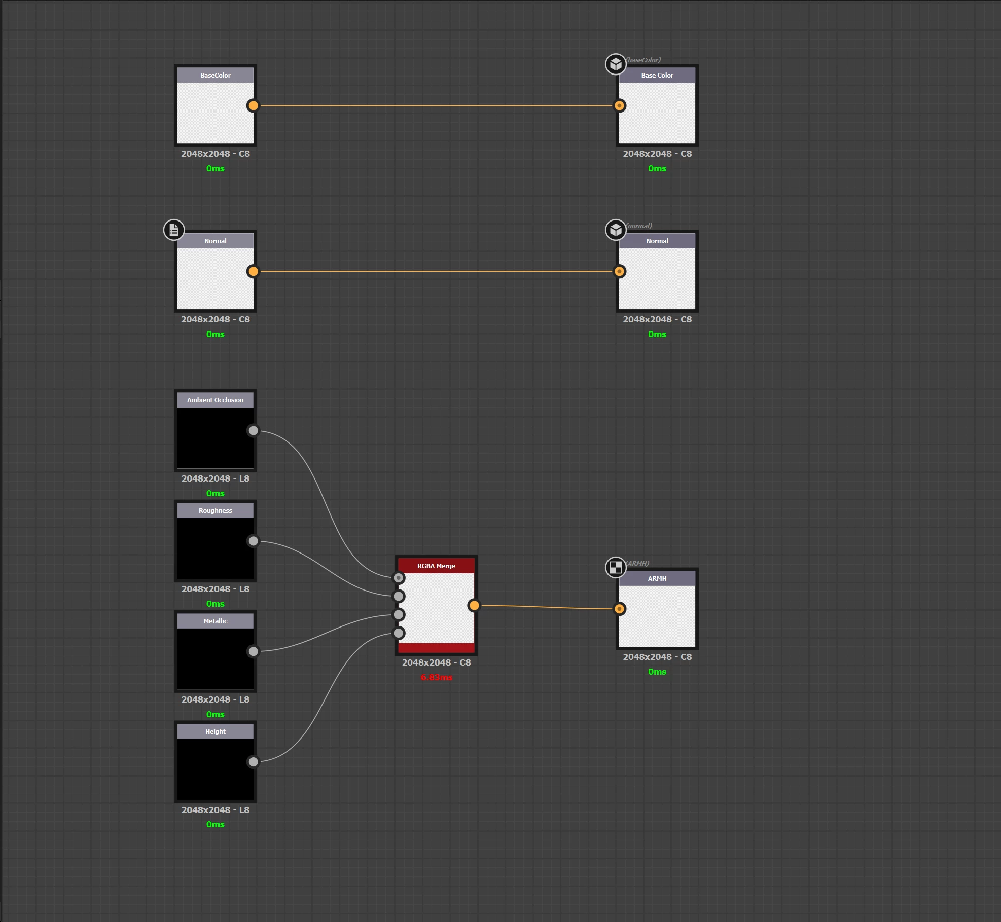Viewport: 1001px width, 922px height.
Task: Click the first (top) input pin of RGBA Merge
Action: click(399, 578)
